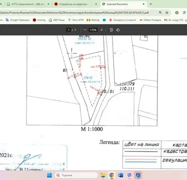Launch Word from the taskbar
This screenshot has width=187, height=180.
(120, 175)
